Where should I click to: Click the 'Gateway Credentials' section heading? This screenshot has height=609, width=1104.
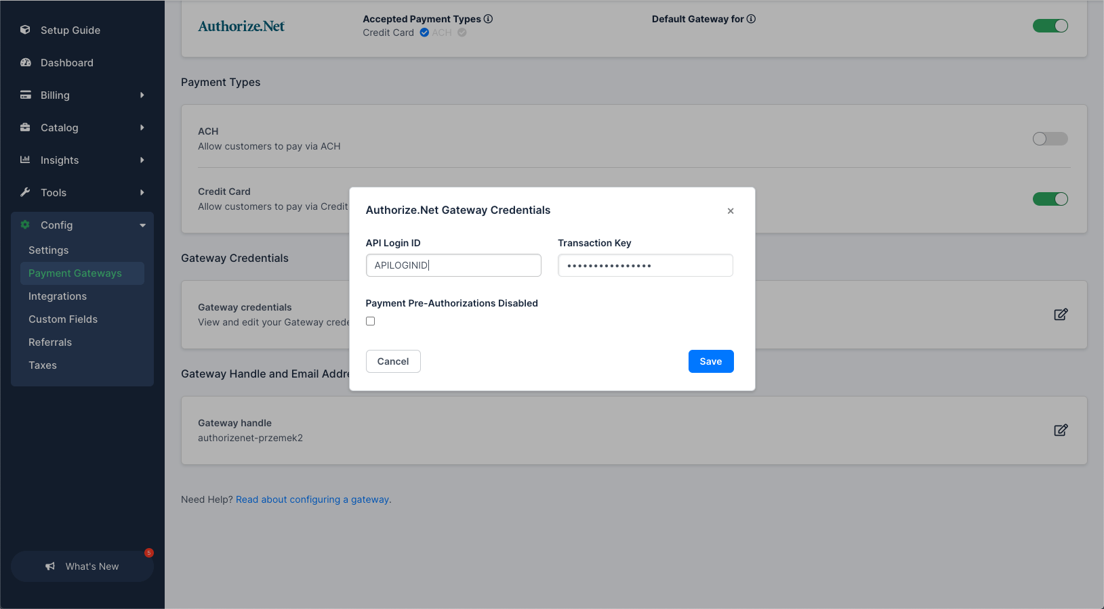(x=234, y=258)
